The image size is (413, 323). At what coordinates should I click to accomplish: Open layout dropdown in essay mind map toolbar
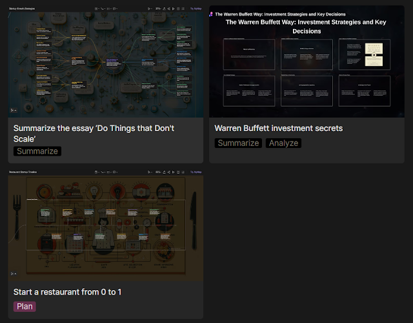(x=97, y=8)
